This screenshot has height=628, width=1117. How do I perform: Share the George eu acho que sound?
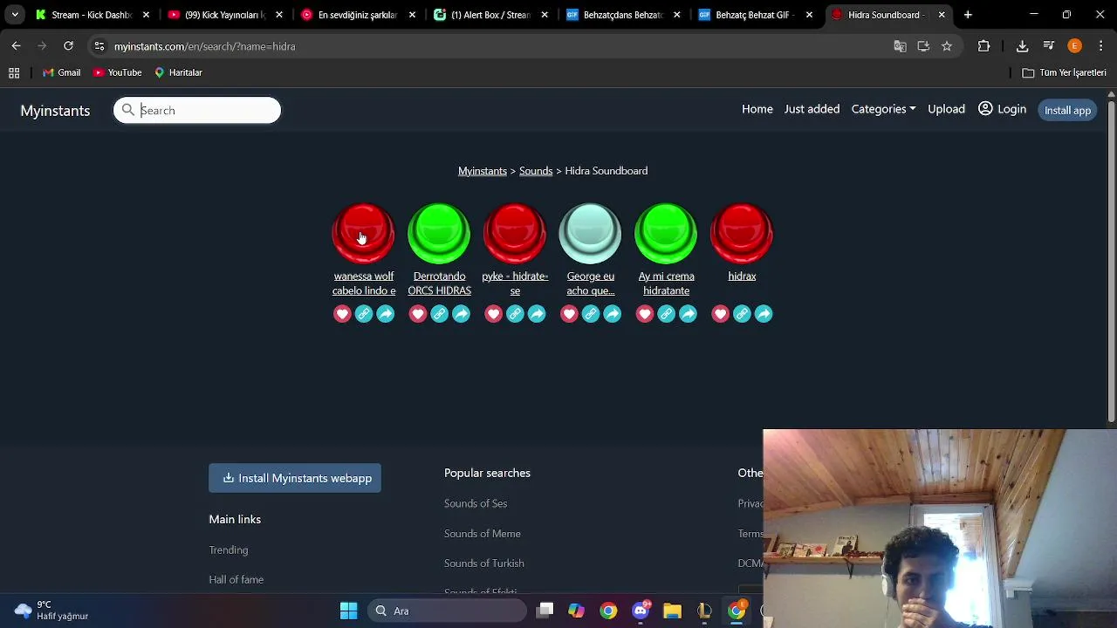pyautogui.click(x=613, y=314)
